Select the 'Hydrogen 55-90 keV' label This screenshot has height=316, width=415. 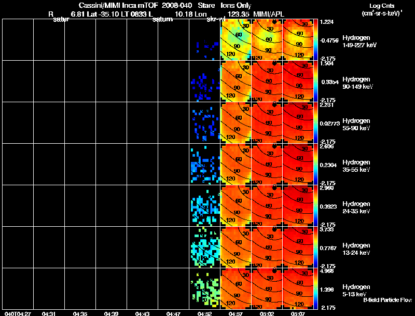pos(356,125)
